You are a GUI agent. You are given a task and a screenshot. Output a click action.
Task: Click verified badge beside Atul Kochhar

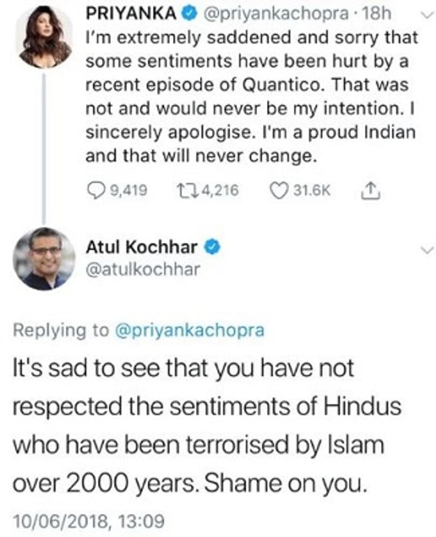pos(212,247)
